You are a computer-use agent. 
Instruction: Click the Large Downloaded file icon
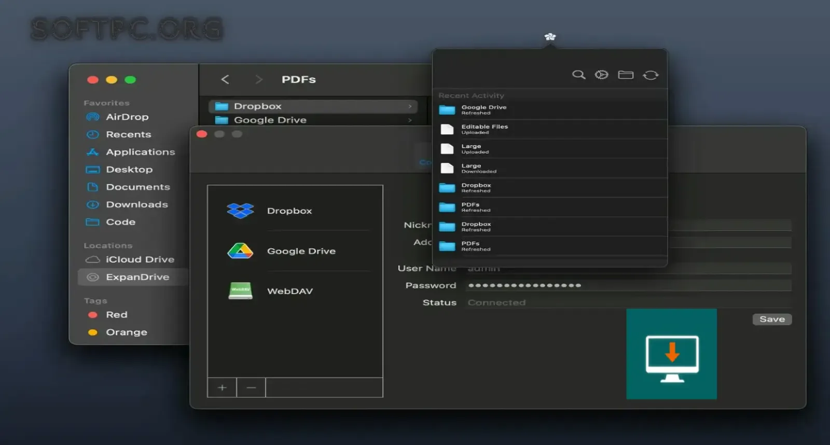pos(447,168)
